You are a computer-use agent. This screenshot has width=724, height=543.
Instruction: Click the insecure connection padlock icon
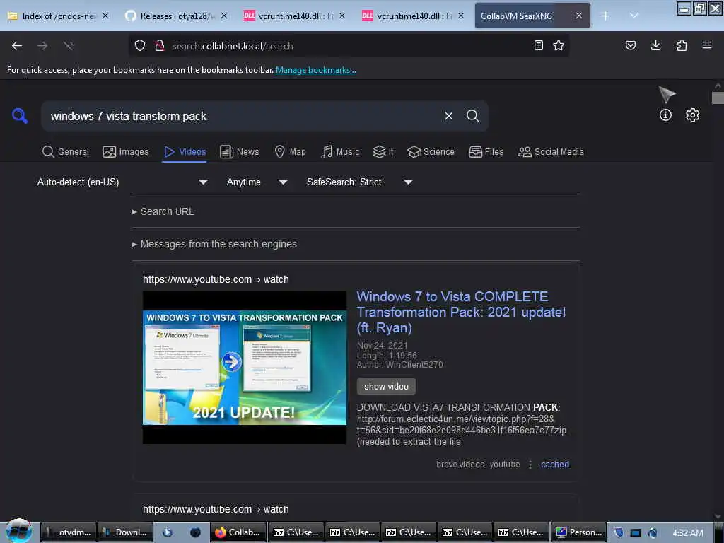(160, 46)
